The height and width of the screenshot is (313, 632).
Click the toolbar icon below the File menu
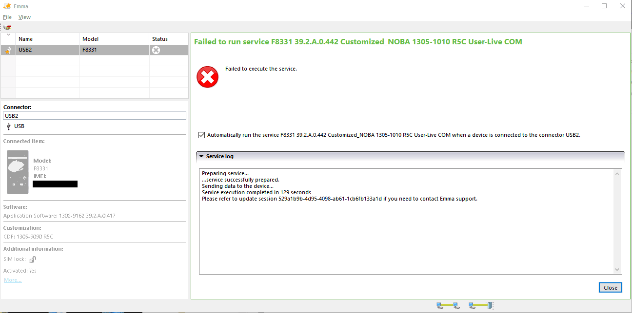click(7, 27)
